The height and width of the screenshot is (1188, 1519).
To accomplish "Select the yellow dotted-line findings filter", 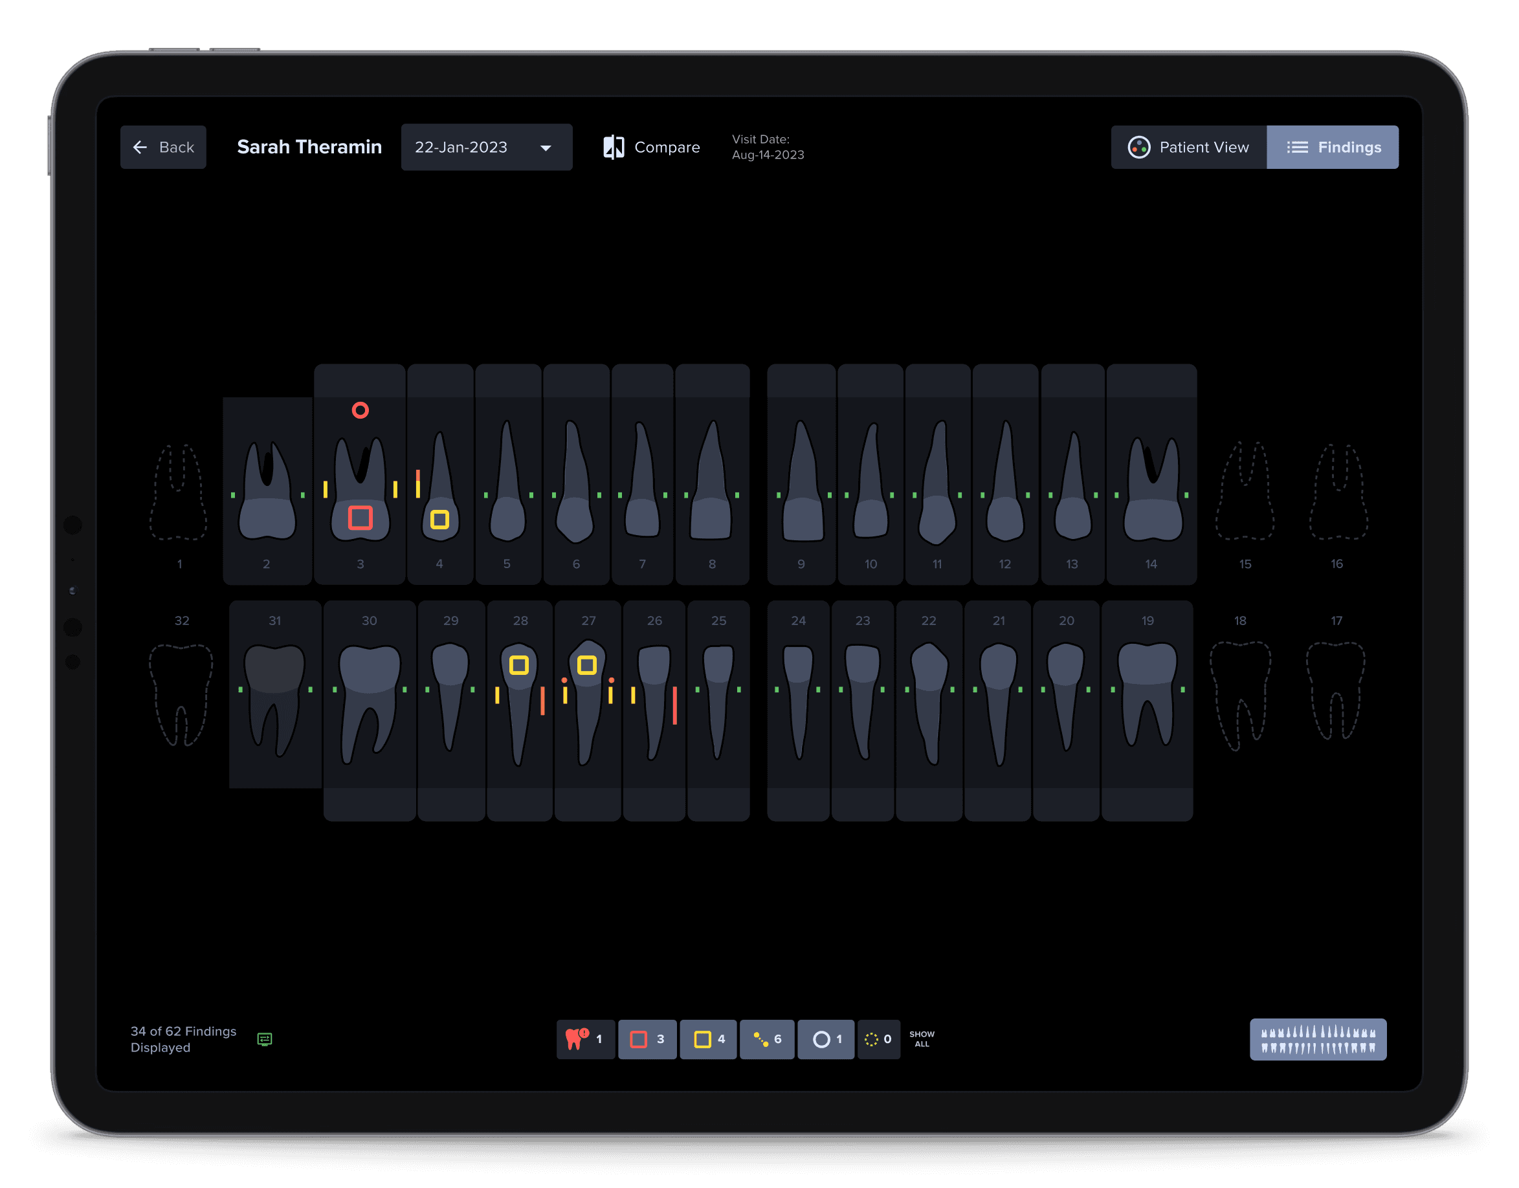I will click(766, 1039).
